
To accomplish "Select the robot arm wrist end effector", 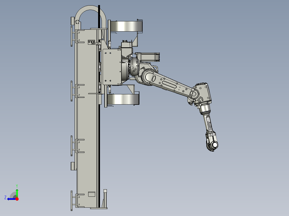I will coord(212,141).
